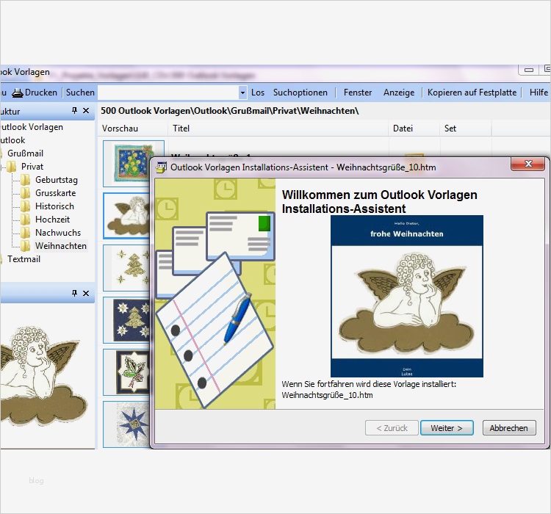Click the Suchen toolbar label

pyautogui.click(x=80, y=93)
